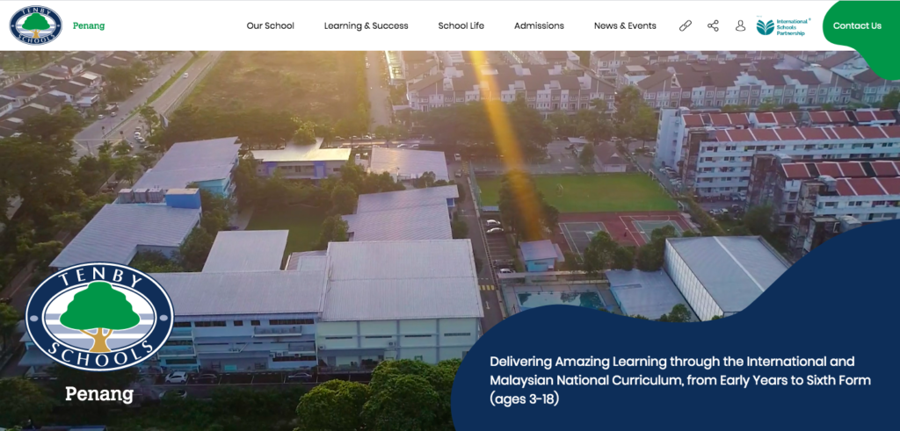
Task: Click the share icon in the header
Action: (713, 25)
